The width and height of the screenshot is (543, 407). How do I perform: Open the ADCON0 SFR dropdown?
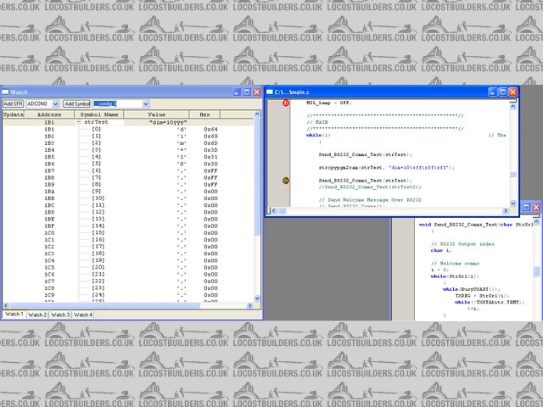tap(55, 103)
